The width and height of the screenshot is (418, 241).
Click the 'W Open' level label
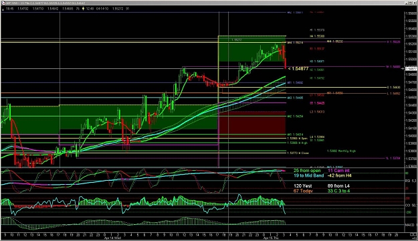click(297, 139)
